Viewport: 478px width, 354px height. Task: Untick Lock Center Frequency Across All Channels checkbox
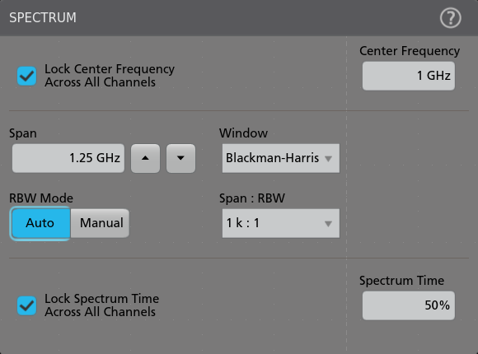click(27, 76)
